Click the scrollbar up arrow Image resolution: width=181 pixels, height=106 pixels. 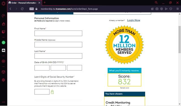click(180, 14)
